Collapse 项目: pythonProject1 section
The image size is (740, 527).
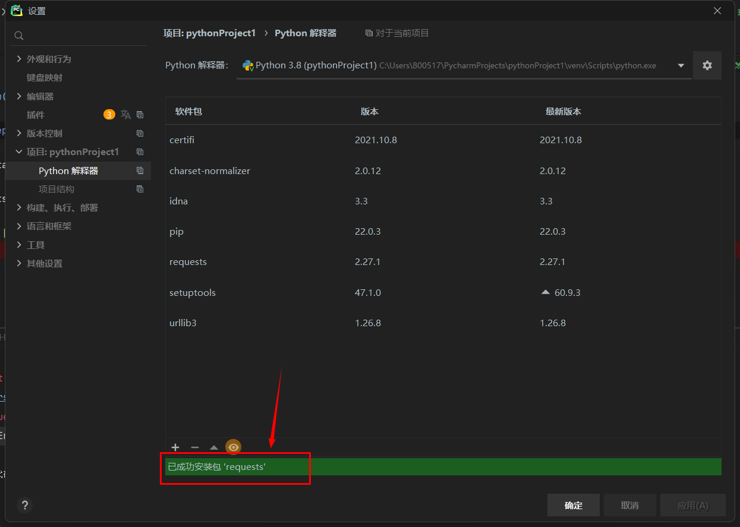[19, 152]
